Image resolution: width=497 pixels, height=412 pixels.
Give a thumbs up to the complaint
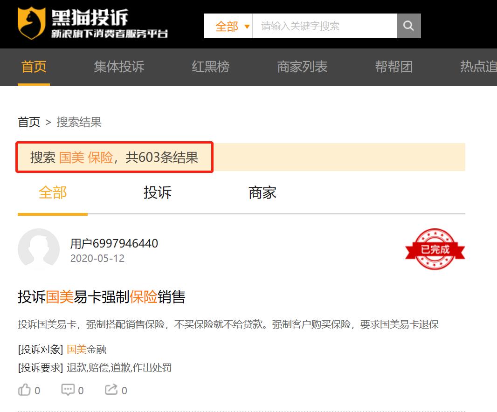point(25,390)
